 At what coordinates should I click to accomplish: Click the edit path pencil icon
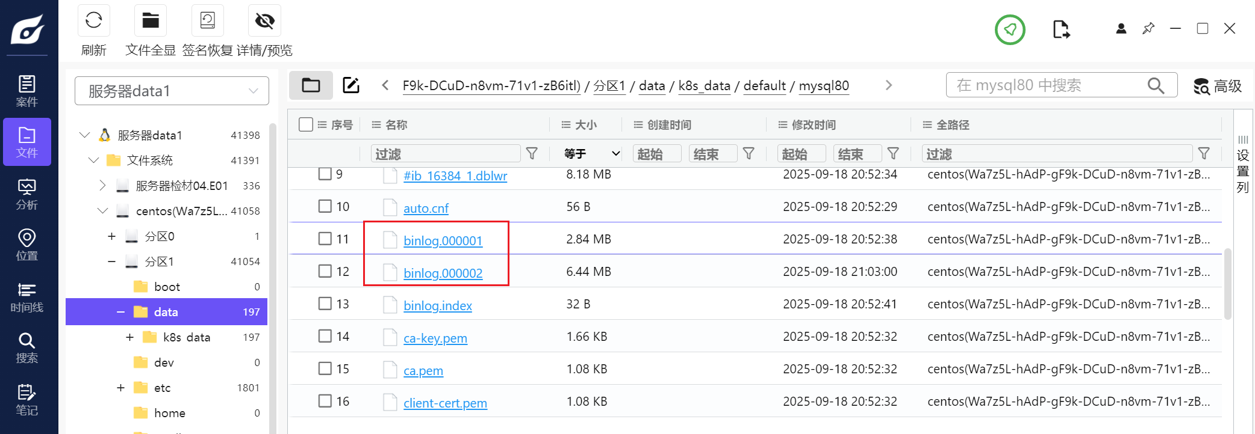click(x=351, y=85)
